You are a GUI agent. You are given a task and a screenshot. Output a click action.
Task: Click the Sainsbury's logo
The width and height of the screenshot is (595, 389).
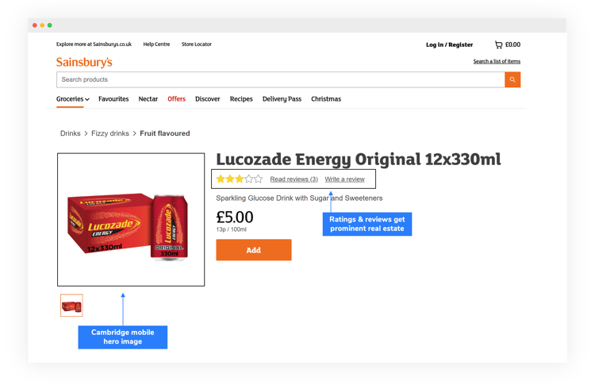point(84,62)
